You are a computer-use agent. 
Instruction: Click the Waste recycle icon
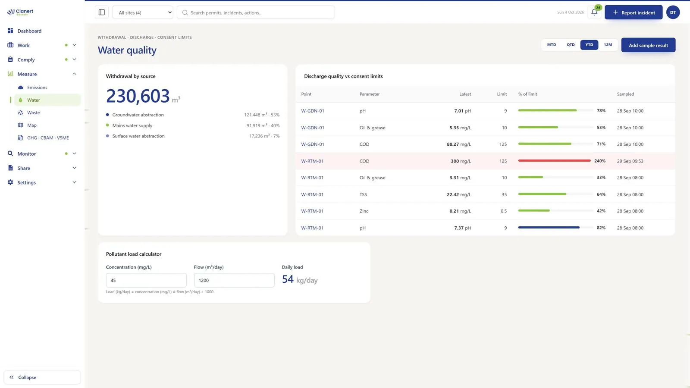tap(20, 113)
